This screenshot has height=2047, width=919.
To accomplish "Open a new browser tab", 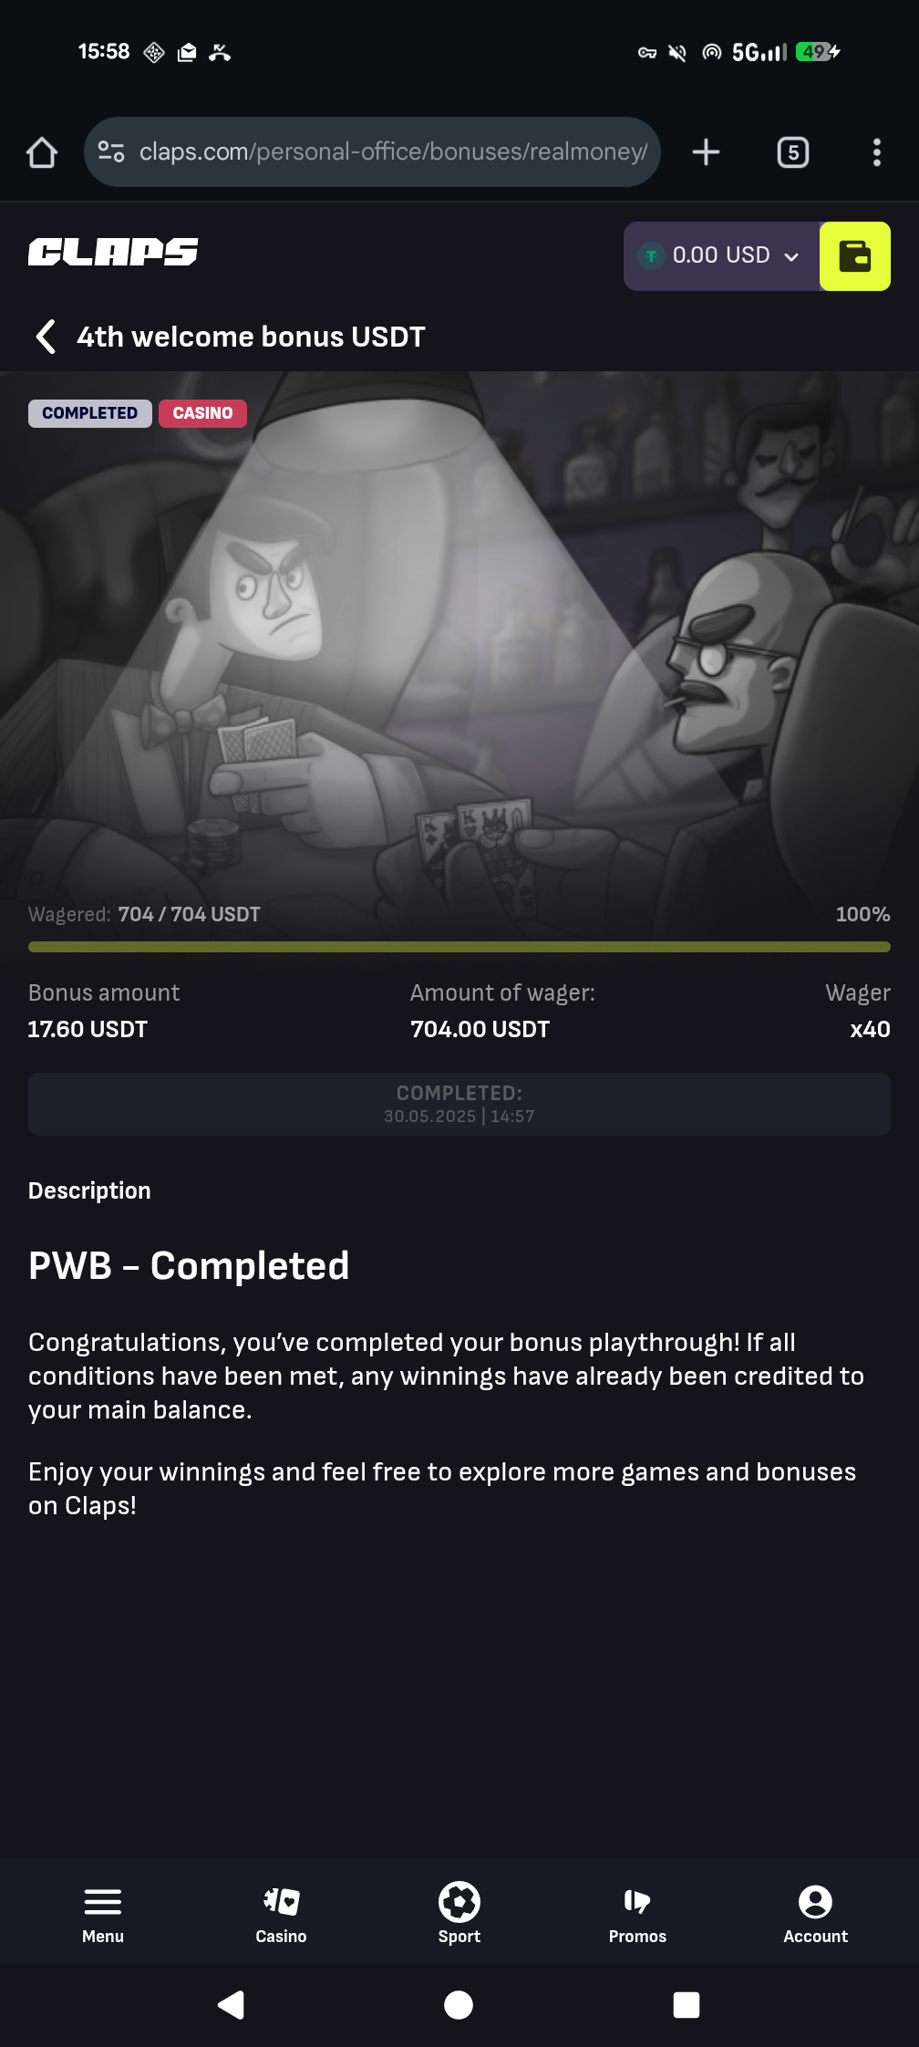I will [706, 152].
